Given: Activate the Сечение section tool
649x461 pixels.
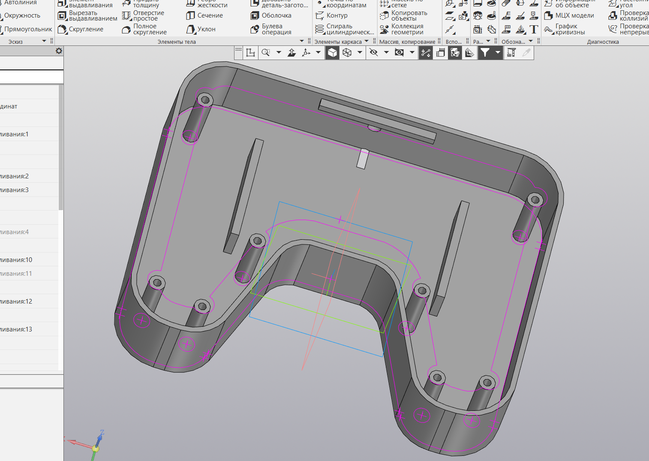Looking at the screenshot, I should point(204,15).
